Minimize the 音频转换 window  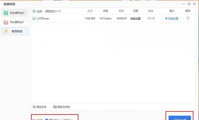[184, 4]
